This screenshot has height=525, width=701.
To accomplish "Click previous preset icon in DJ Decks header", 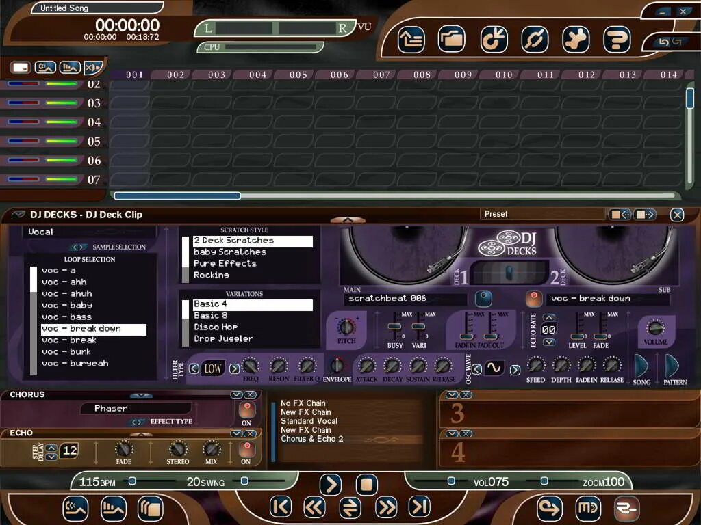I will [620, 215].
